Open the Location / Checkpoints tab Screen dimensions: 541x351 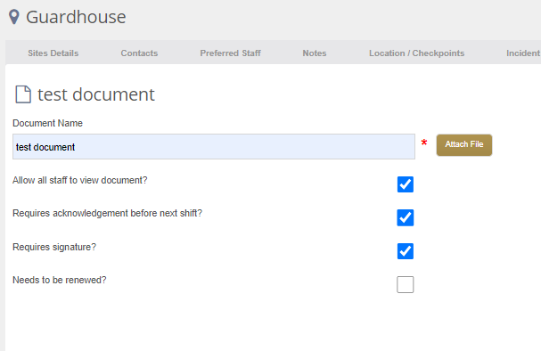pyautogui.click(x=416, y=53)
